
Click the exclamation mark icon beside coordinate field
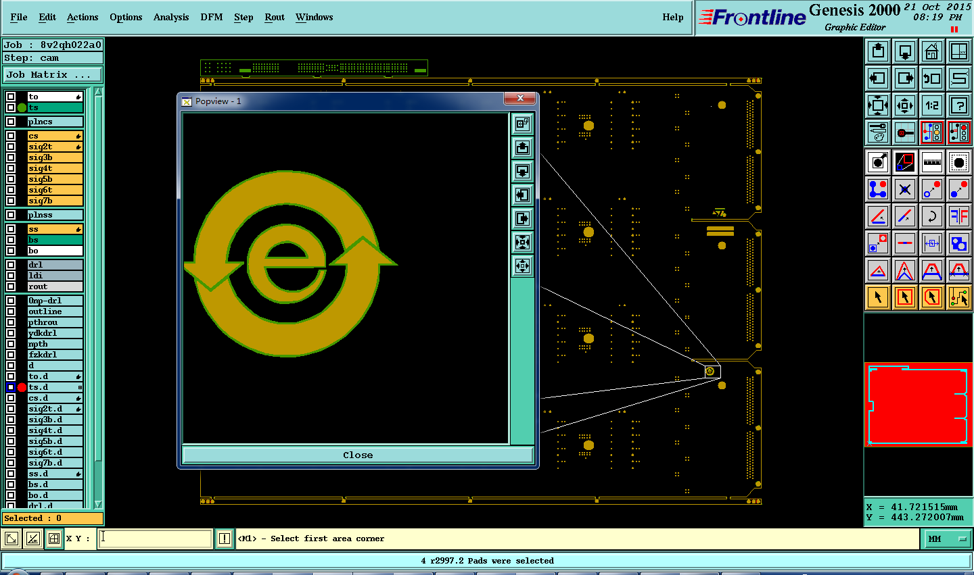(x=225, y=539)
